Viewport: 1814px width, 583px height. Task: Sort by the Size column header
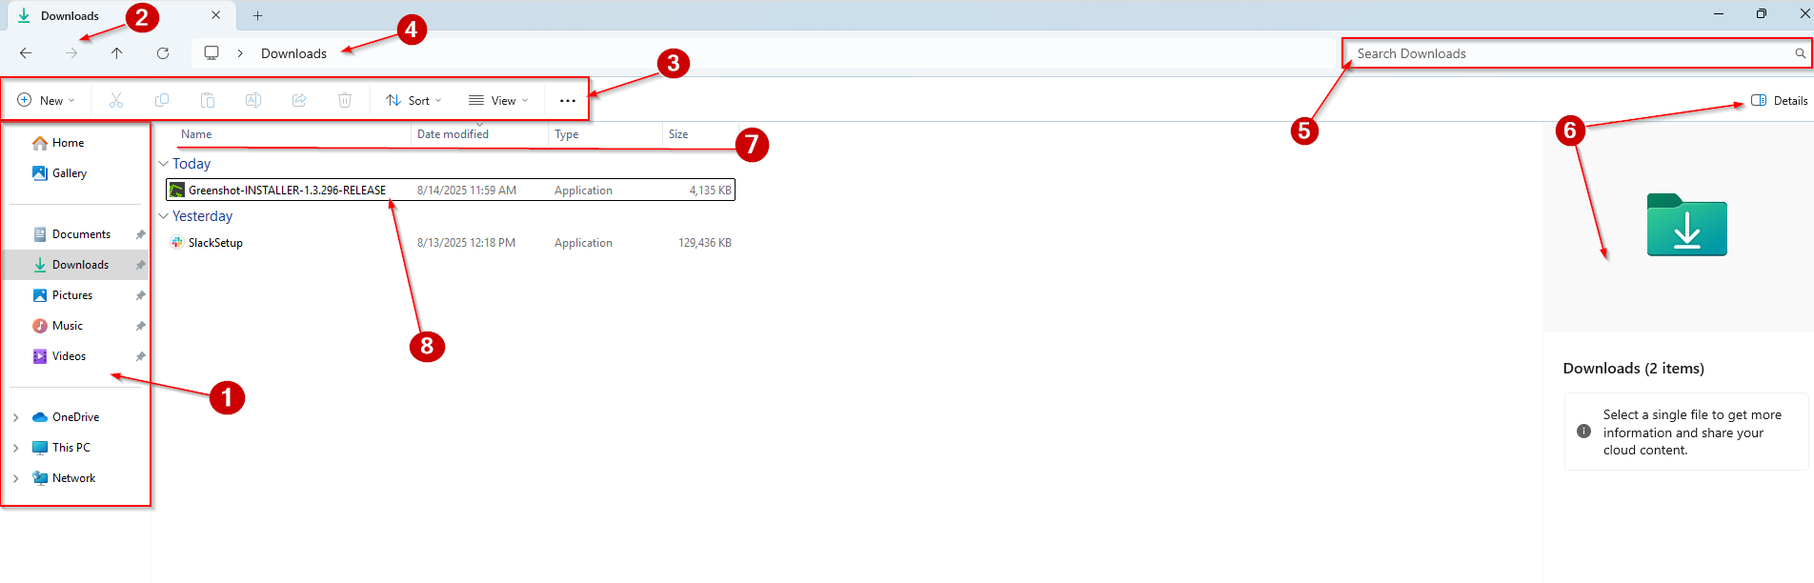pyautogui.click(x=678, y=134)
